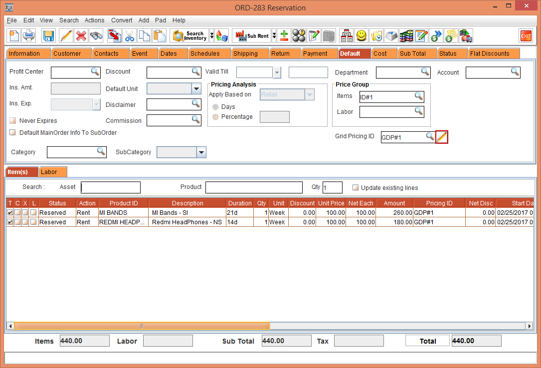Click the grid's horizontal scrollbar thumb
This screenshot has width=541, height=368.
point(142,326)
